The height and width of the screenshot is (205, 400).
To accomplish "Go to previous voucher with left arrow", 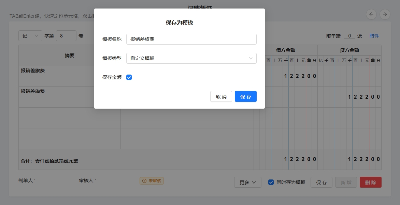I will click(372, 14).
